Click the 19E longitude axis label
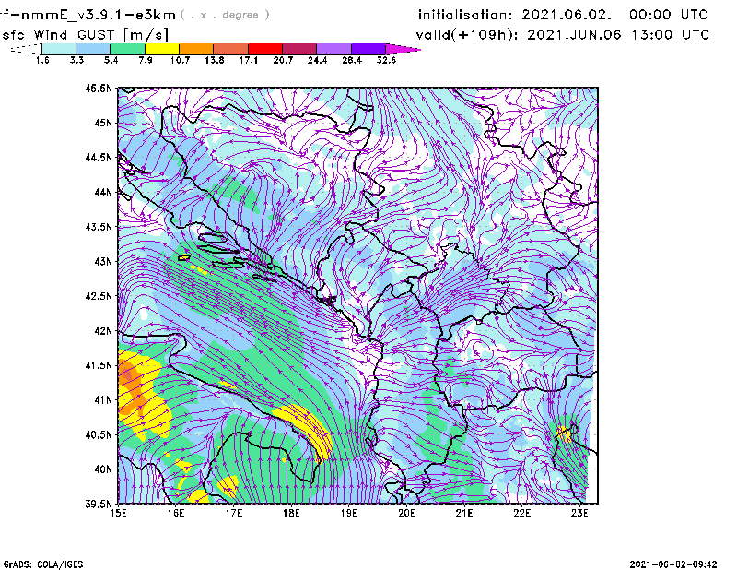The image size is (737, 570). point(349,513)
